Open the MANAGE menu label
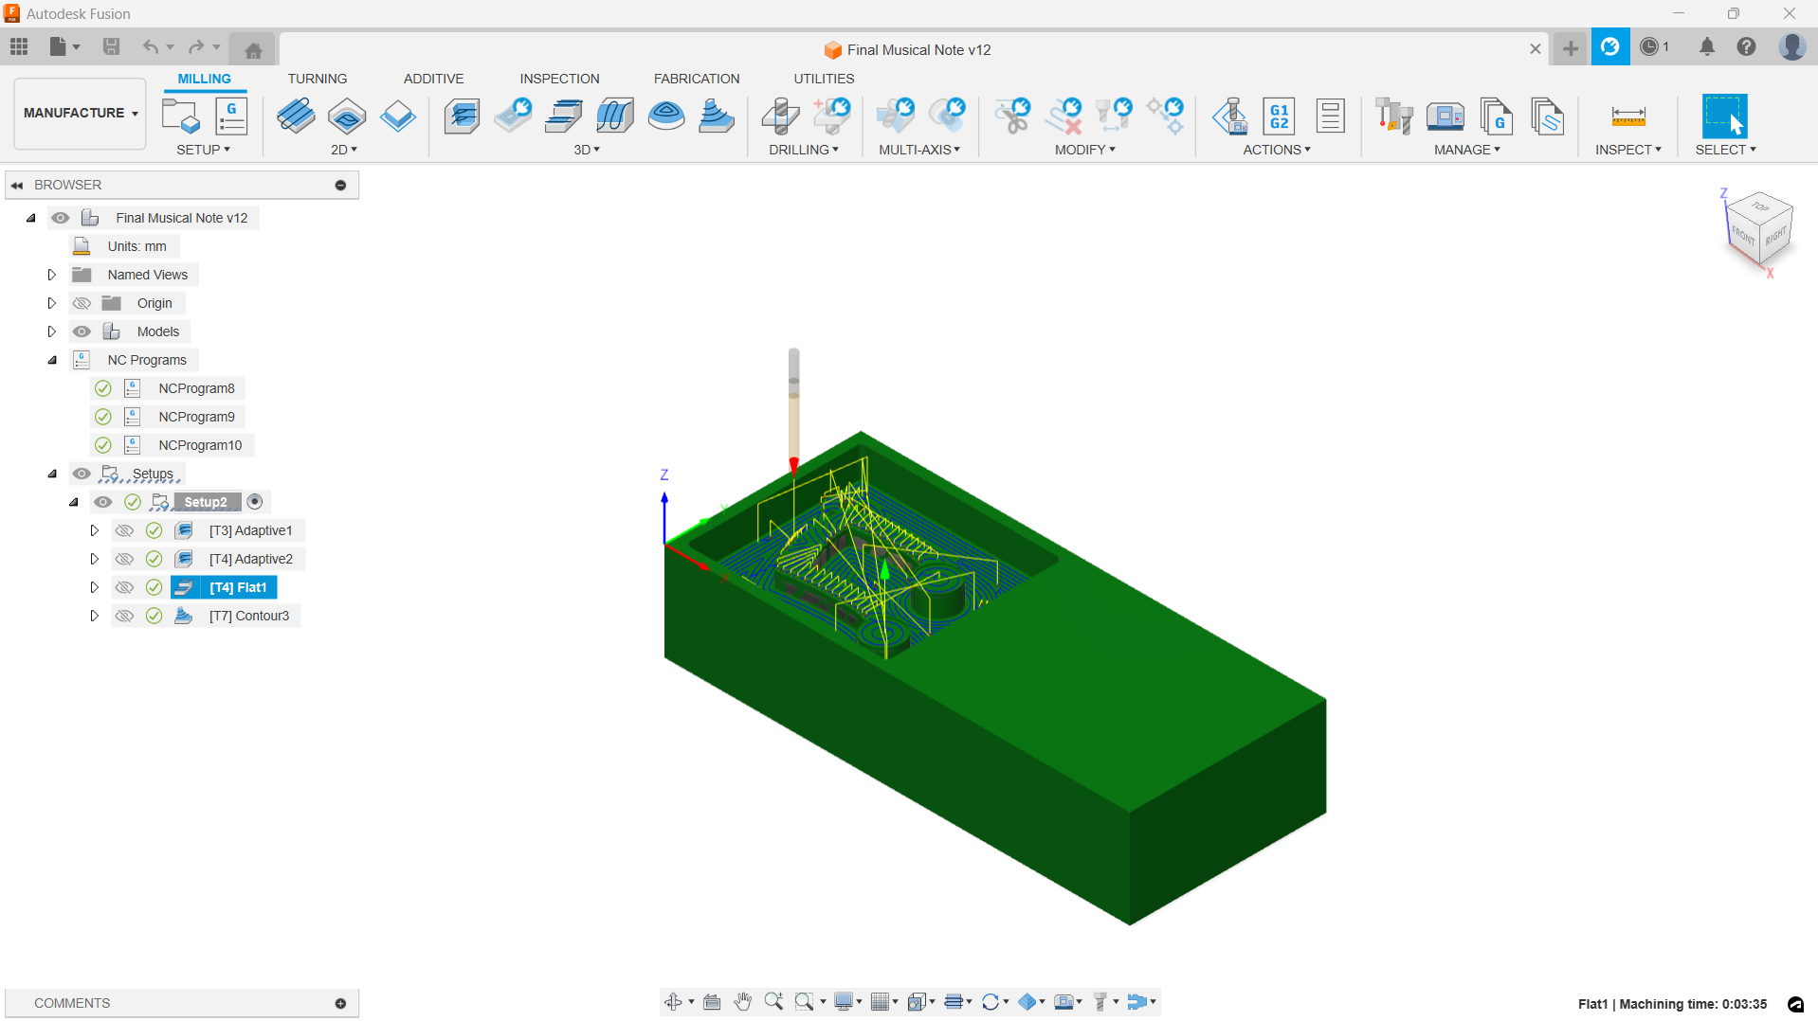1818x1021 pixels. pos(1466,150)
